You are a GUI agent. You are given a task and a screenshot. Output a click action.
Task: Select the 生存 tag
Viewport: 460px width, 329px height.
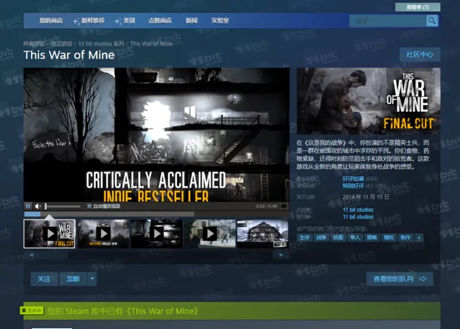pyautogui.click(x=304, y=237)
